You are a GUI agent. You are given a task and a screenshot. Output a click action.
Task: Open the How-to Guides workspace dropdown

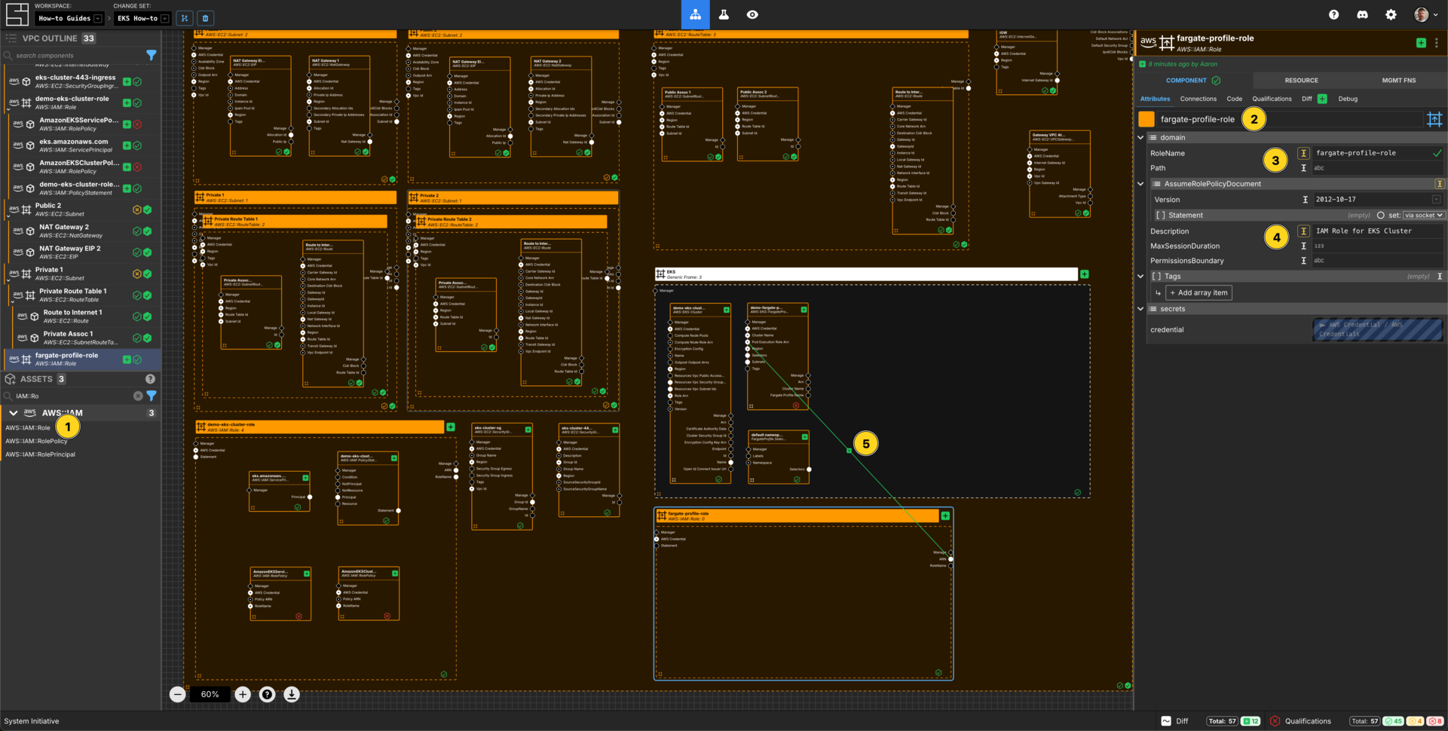pyautogui.click(x=70, y=18)
